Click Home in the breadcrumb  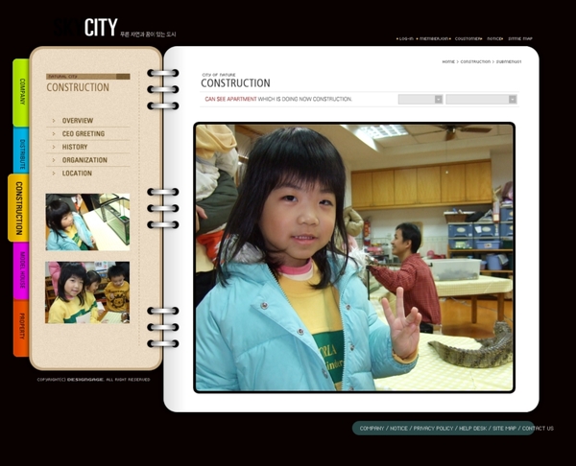click(448, 61)
